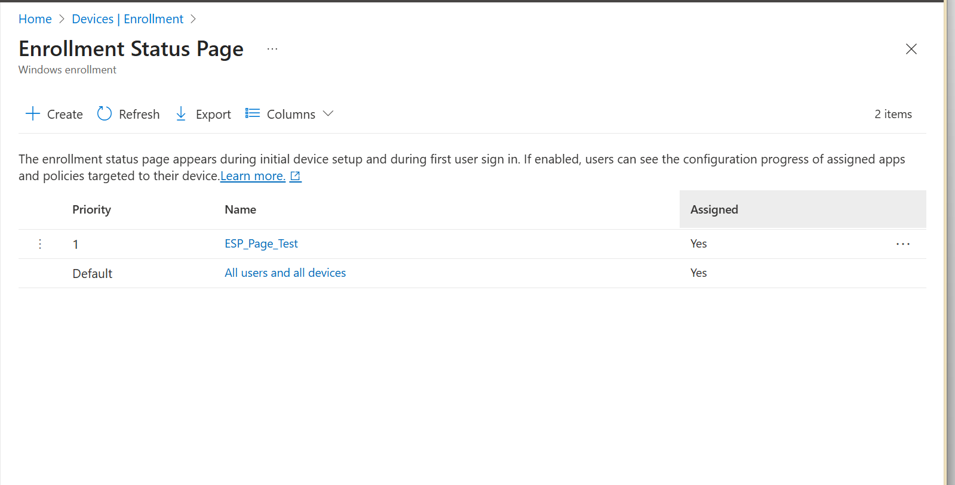The width and height of the screenshot is (955, 485).
Task: Sort by the Priority column header
Action: tap(91, 209)
